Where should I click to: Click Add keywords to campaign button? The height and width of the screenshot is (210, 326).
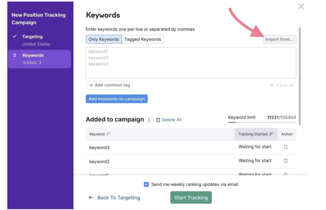tap(117, 99)
